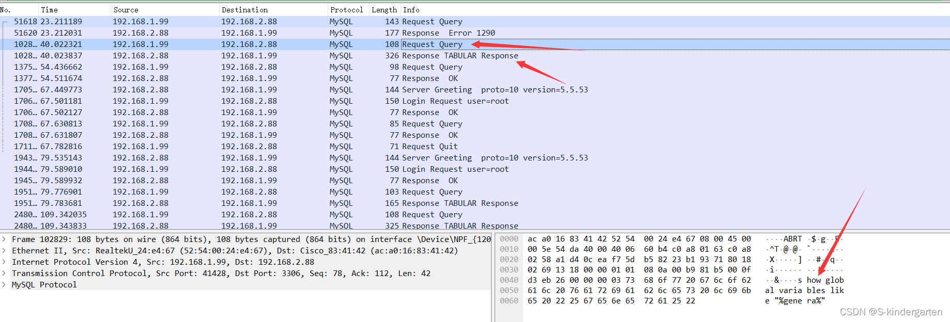Screen dimensions: 950x322
Task: Select the packet at time 109.342035
Action: [x=475, y=215]
